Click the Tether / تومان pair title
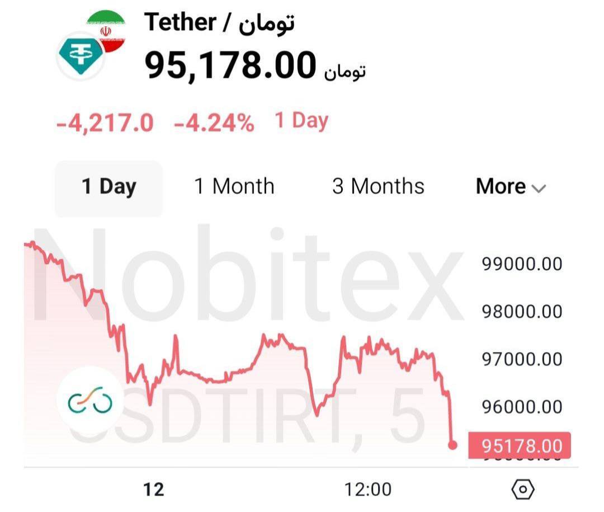 219,23
